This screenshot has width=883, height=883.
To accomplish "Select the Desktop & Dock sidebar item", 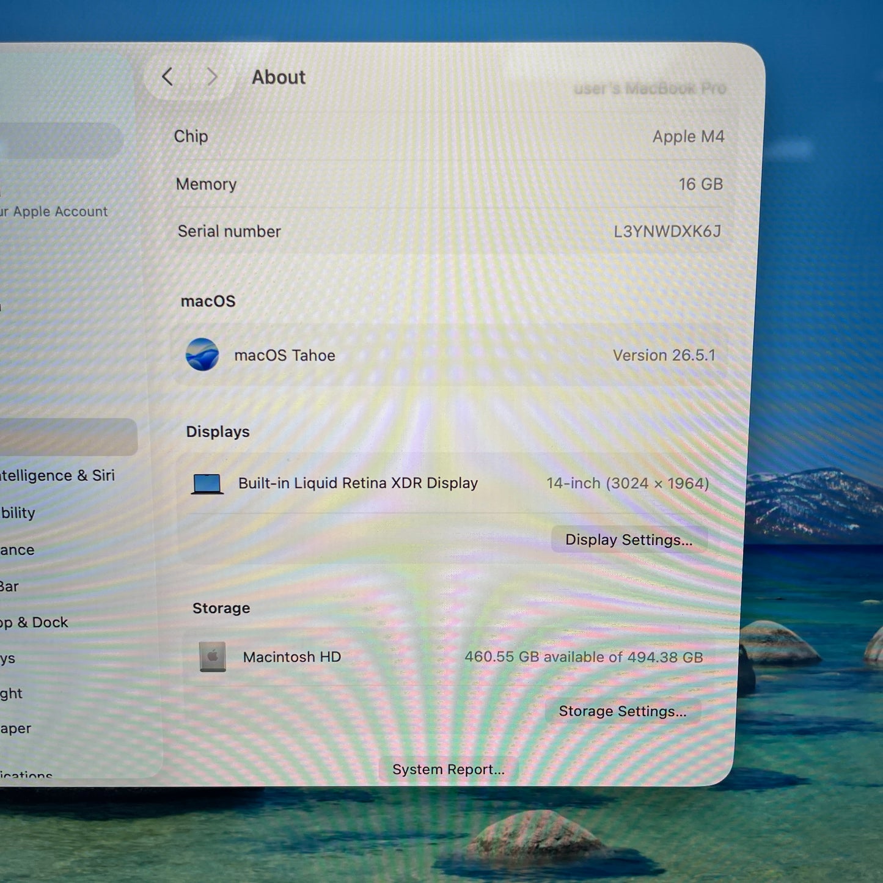I will (x=34, y=622).
